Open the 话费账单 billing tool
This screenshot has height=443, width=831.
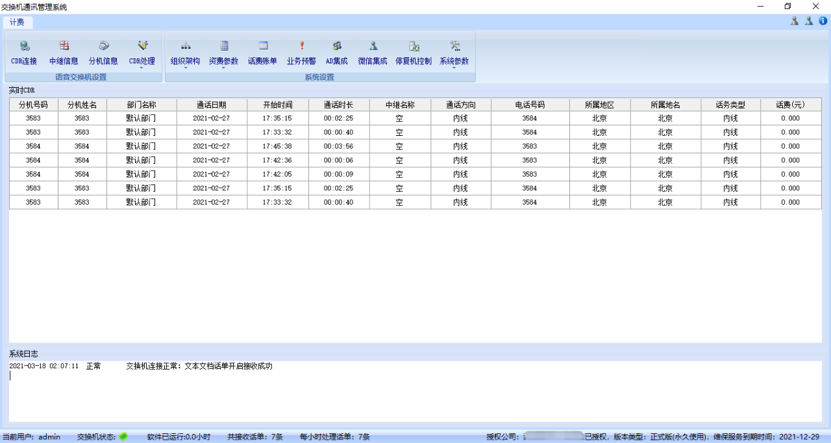coord(262,53)
